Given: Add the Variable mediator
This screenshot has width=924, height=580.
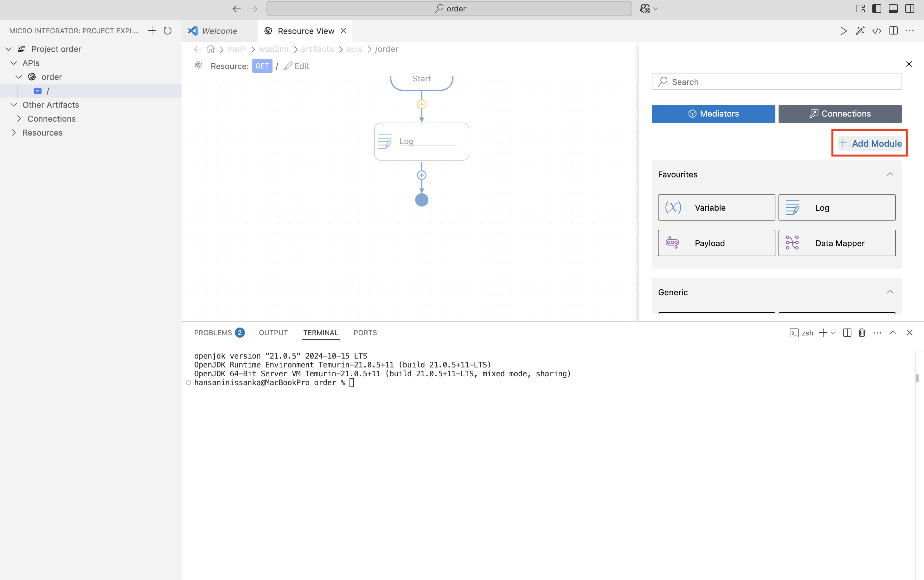Looking at the screenshot, I should point(716,207).
